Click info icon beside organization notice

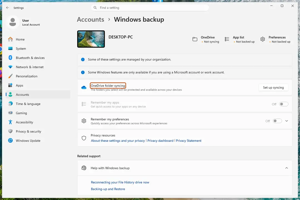[x=83, y=59]
